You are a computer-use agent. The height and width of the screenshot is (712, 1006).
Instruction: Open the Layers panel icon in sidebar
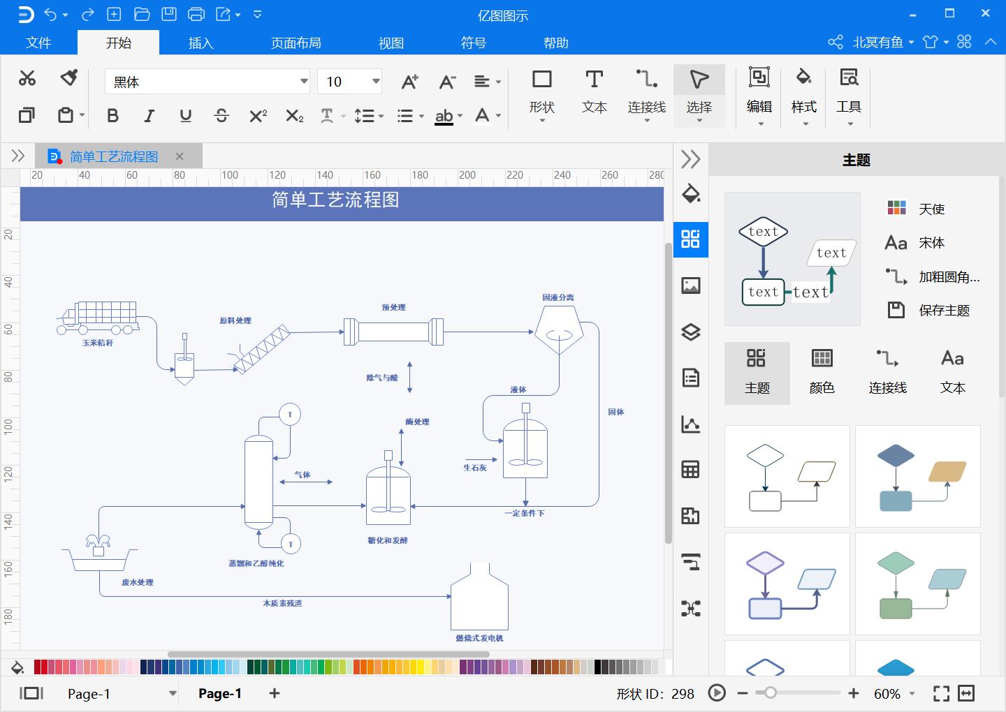[x=690, y=332]
